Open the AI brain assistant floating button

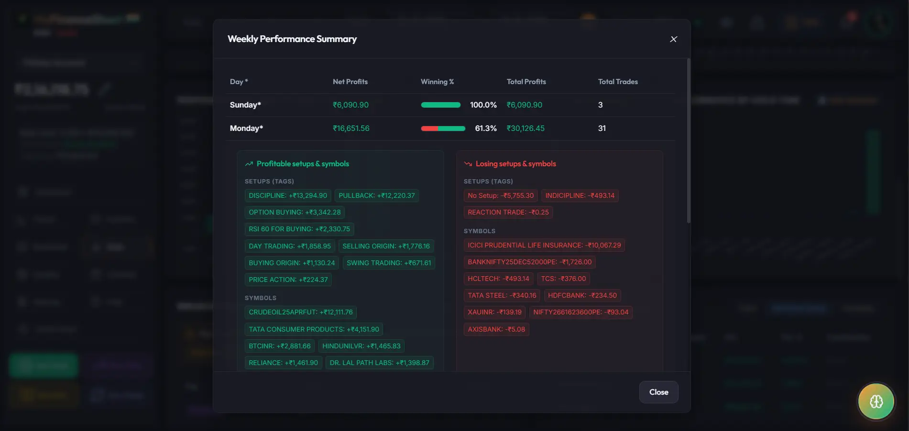click(x=876, y=401)
